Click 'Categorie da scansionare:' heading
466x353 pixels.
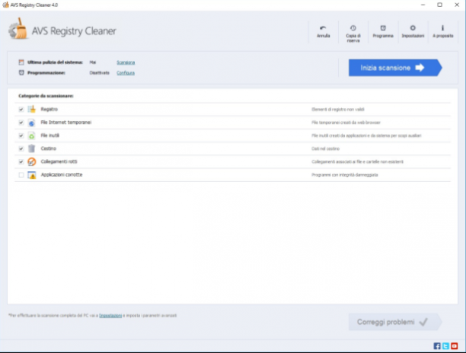pos(46,96)
